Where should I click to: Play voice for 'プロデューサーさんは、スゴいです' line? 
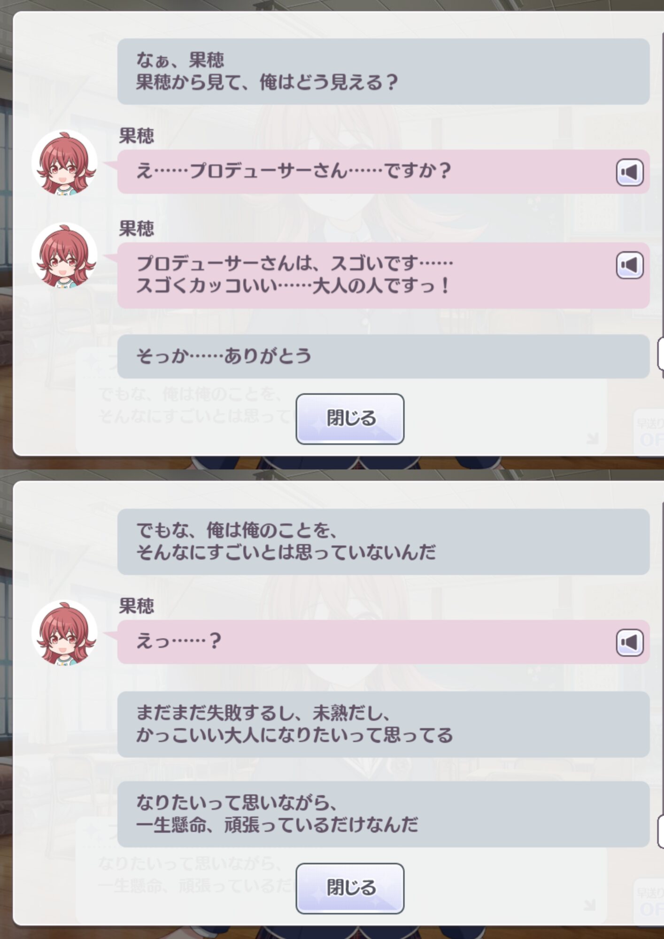click(x=630, y=265)
